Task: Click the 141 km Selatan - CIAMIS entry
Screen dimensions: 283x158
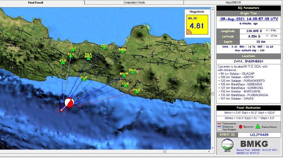Action: [237, 99]
